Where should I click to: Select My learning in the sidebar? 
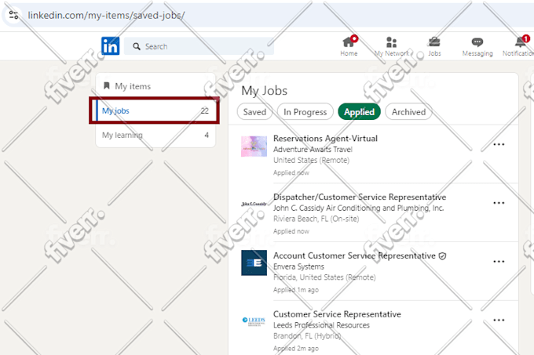tap(155, 136)
